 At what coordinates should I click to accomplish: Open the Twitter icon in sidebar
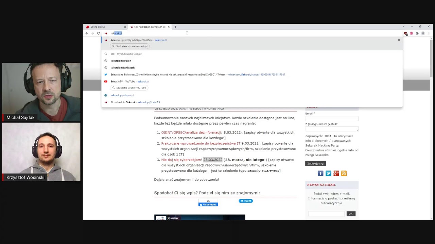click(x=328, y=174)
